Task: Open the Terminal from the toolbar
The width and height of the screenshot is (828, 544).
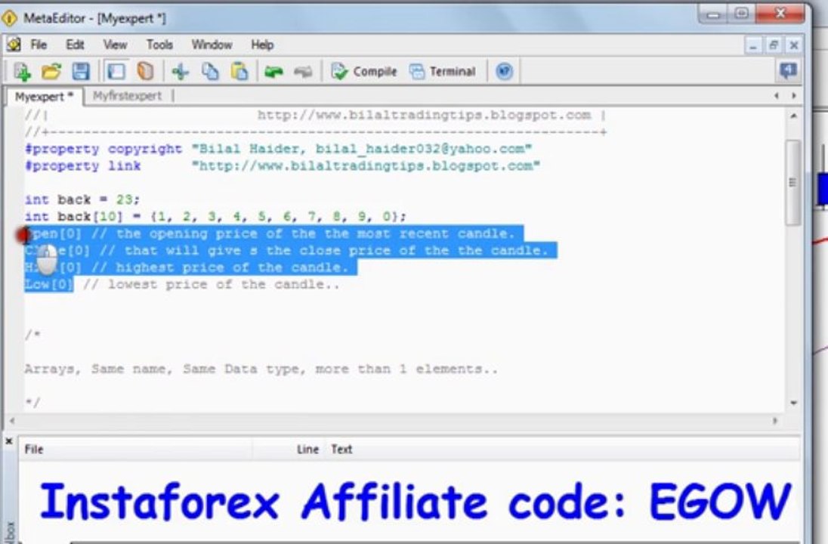Action: pos(443,71)
